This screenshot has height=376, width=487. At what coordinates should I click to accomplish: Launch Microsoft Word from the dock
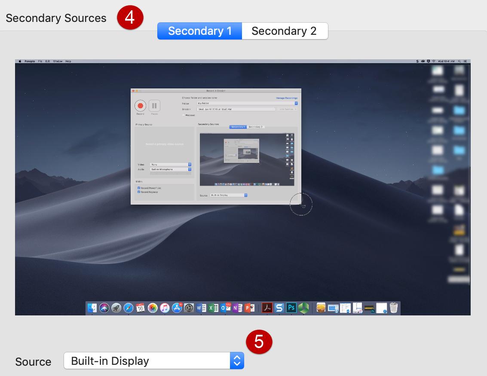point(201,308)
